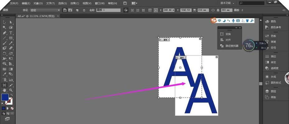The width and height of the screenshot is (289, 124).
Task: Select the Artboard tool
Action: point(4,85)
